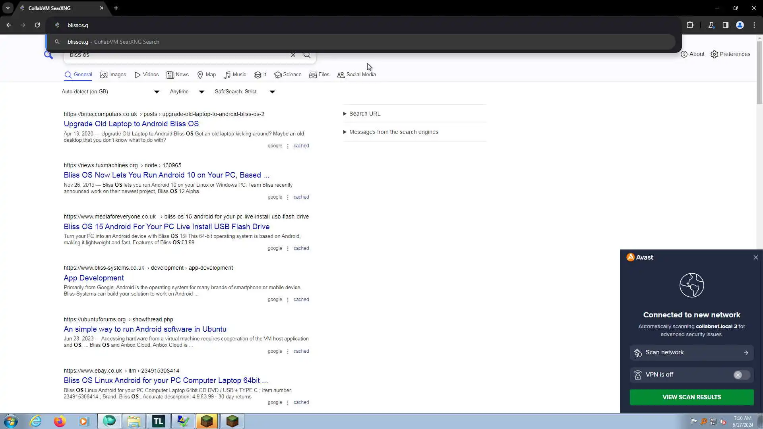Open Firefox from the taskbar
The image size is (763, 429).
click(x=60, y=421)
